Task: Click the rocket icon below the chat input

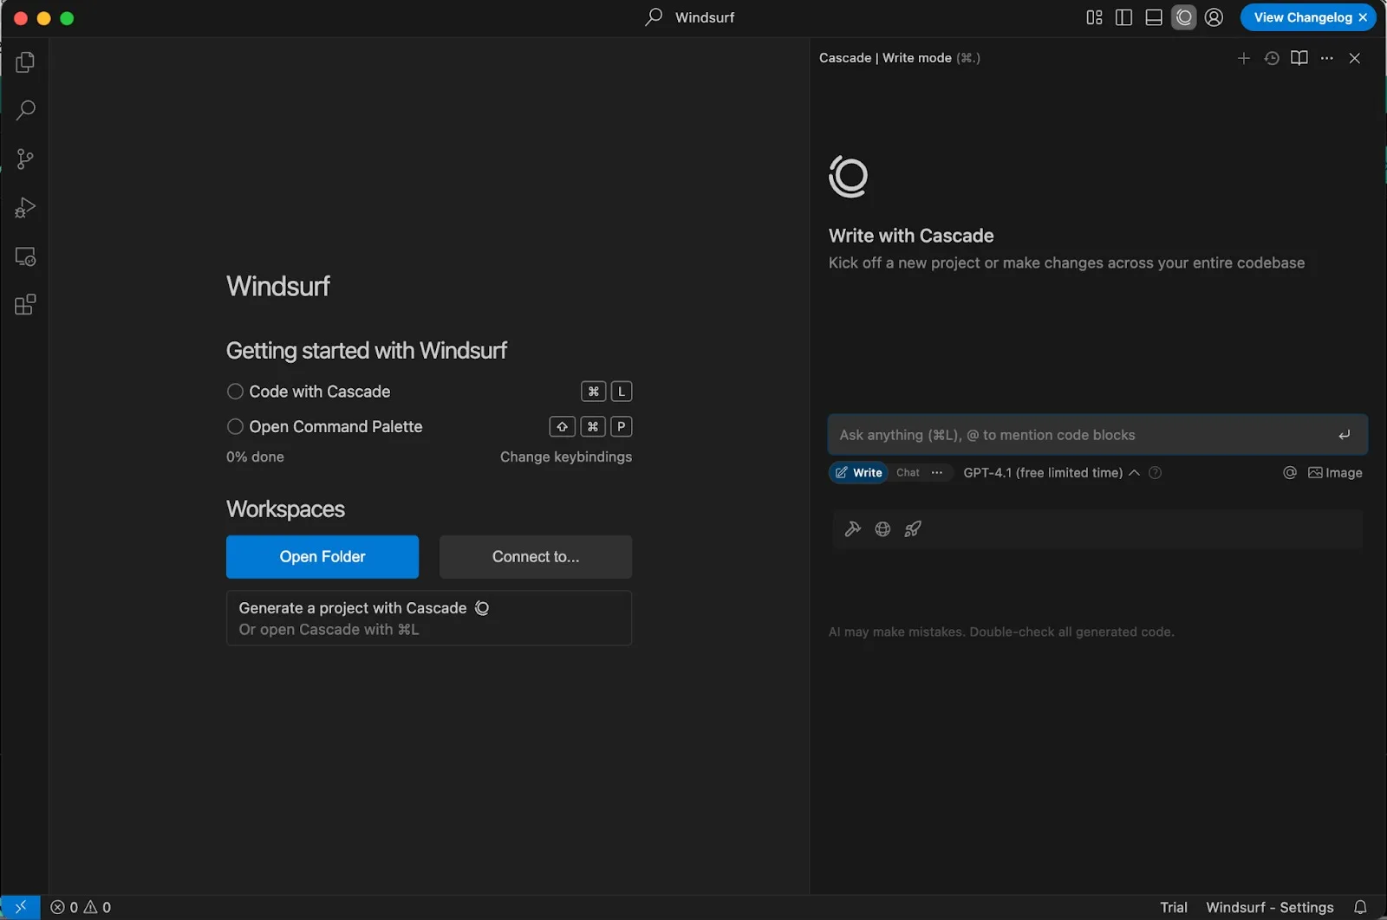Action: (912, 529)
